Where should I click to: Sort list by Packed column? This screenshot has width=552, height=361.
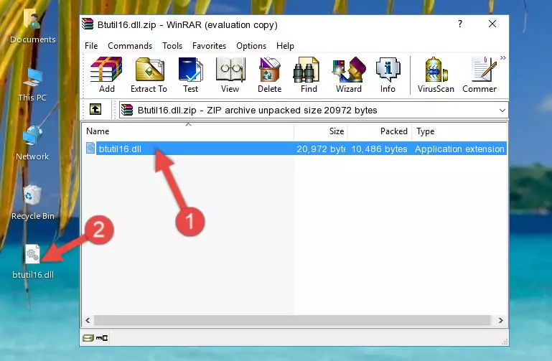[380, 131]
